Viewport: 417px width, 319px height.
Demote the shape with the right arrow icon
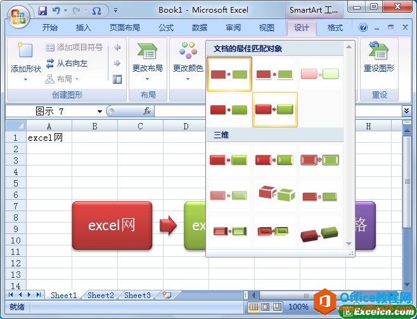(117, 63)
